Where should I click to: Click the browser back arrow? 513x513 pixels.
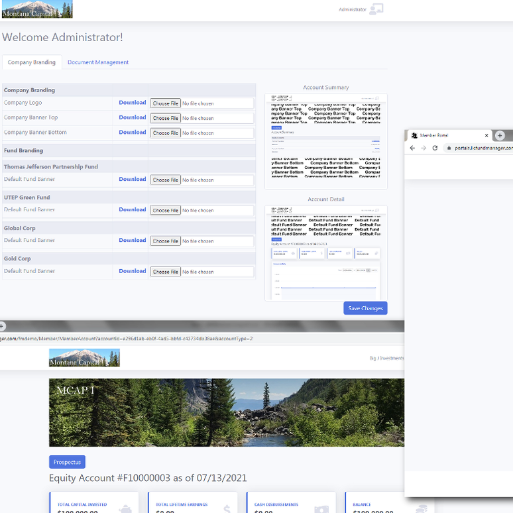[x=414, y=148]
